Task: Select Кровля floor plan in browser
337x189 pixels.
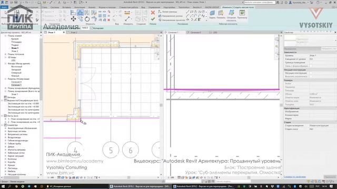Action: [15, 39]
